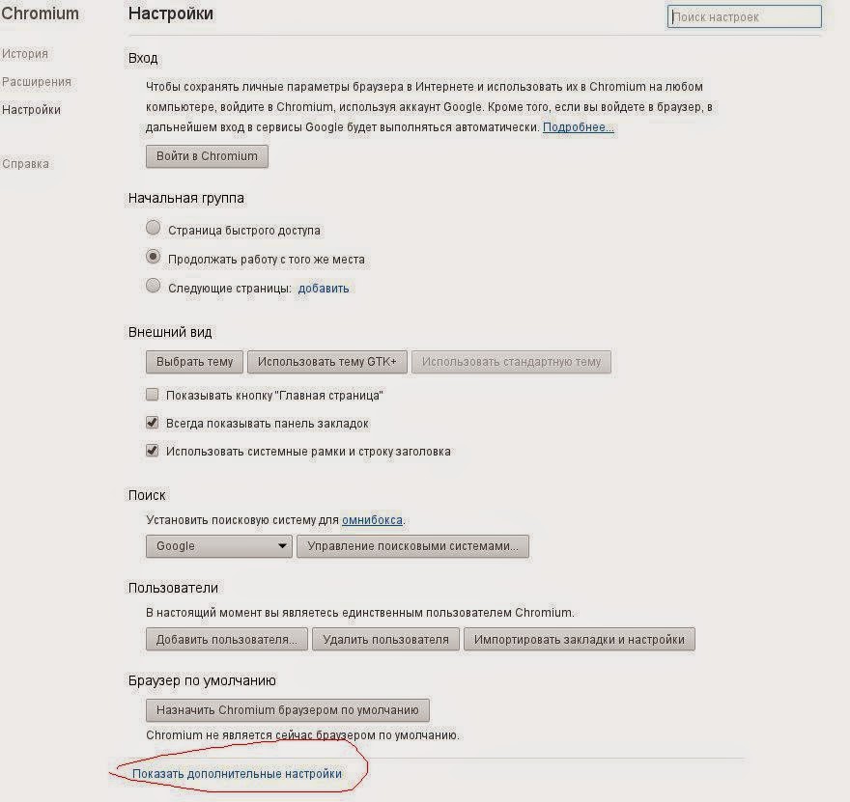Image resolution: width=850 pixels, height=802 pixels.
Task: Open the Google search engine dropdown
Action: (x=219, y=546)
